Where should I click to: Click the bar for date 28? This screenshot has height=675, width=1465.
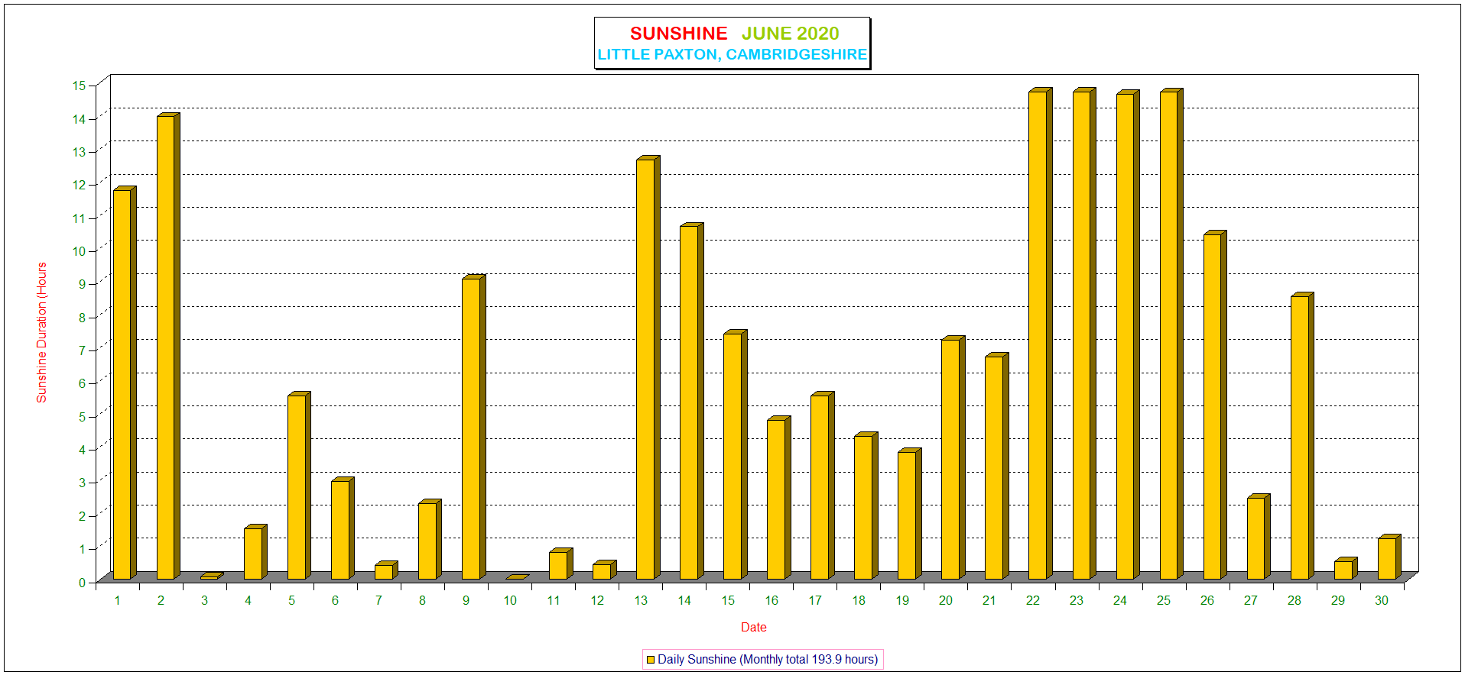click(x=1302, y=436)
